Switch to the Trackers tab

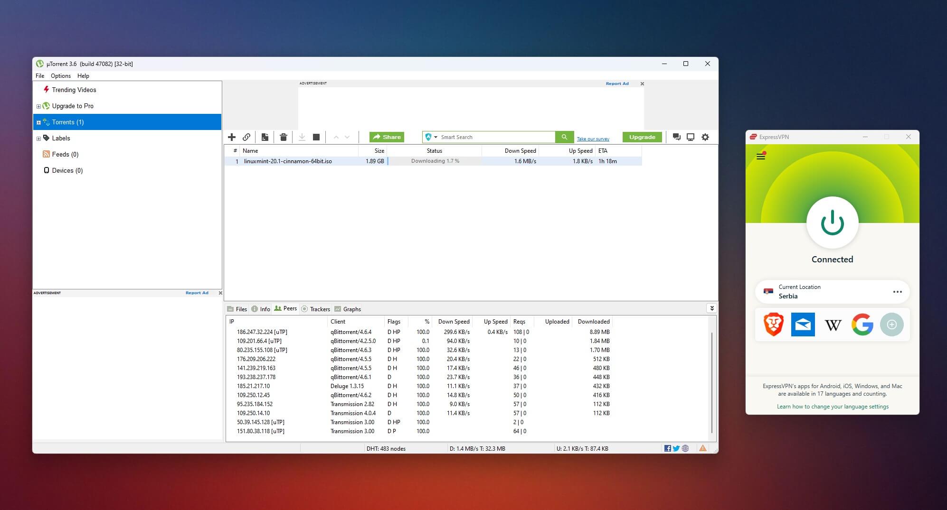tap(316, 309)
